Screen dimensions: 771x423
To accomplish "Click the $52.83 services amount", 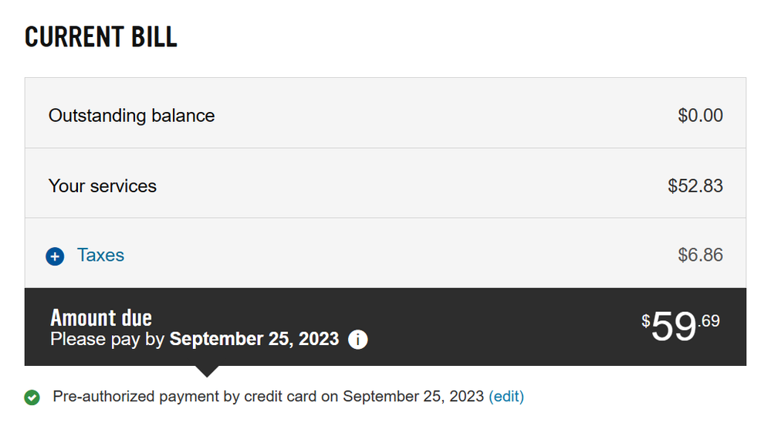I will coord(695,186).
